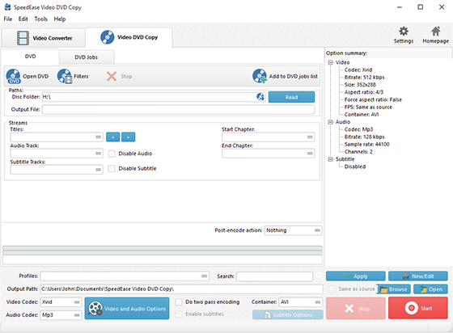Click the white X icon on bottom Stop button
The width and height of the screenshot is (453, 333).
tap(349, 309)
